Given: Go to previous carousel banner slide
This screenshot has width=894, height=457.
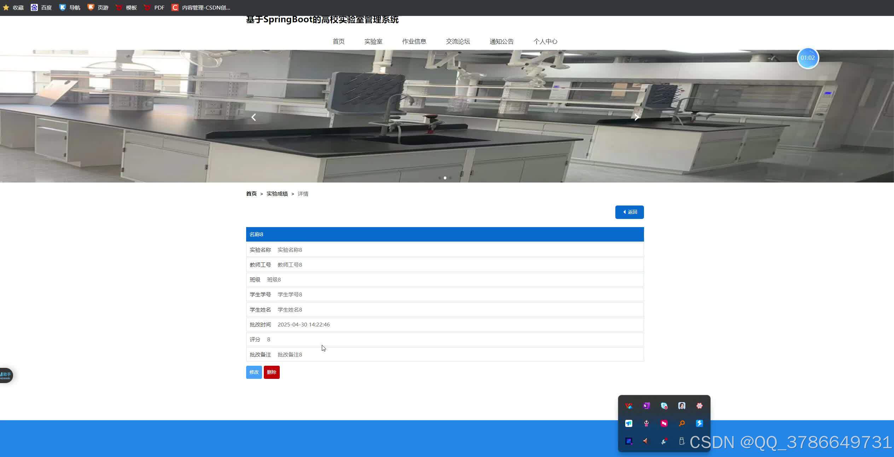Looking at the screenshot, I should (254, 117).
